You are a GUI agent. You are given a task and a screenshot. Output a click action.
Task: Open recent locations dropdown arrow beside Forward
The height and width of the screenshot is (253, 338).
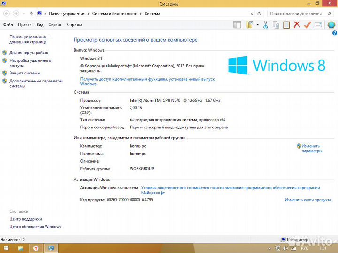[24, 14]
